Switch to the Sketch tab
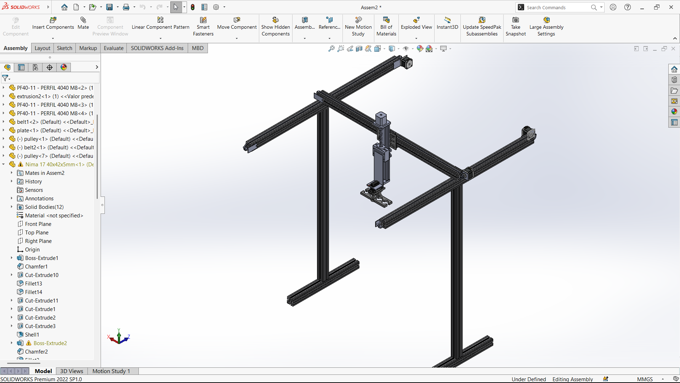Image resolution: width=680 pixels, height=383 pixels. coord(64,48)
